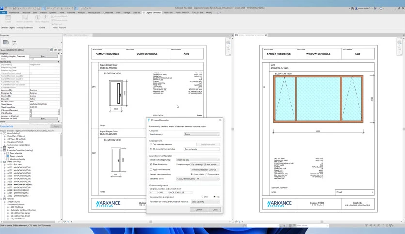Enable the 'Apply view template' checkbox

(151, 170)
